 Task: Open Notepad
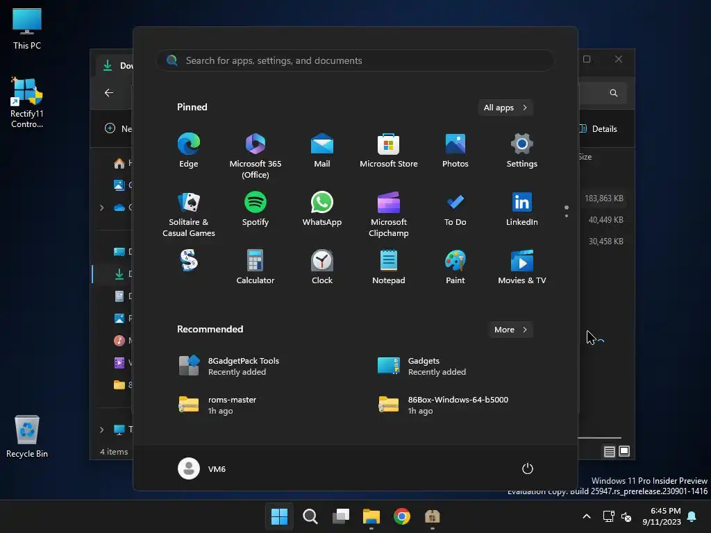coord(389,267)
